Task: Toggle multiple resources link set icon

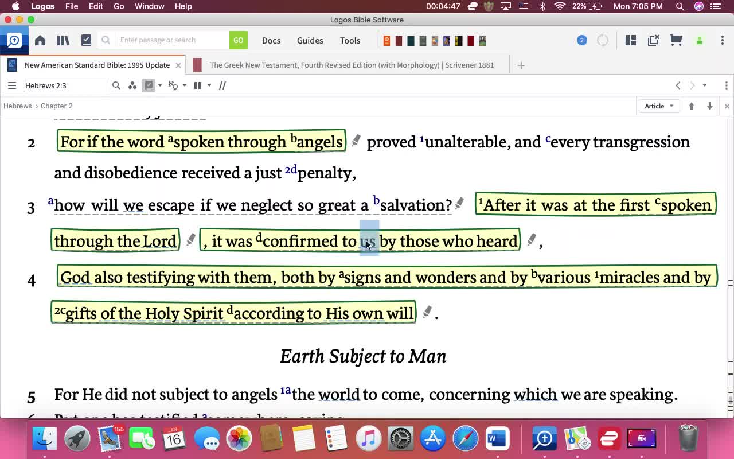Action: point(173,85)
